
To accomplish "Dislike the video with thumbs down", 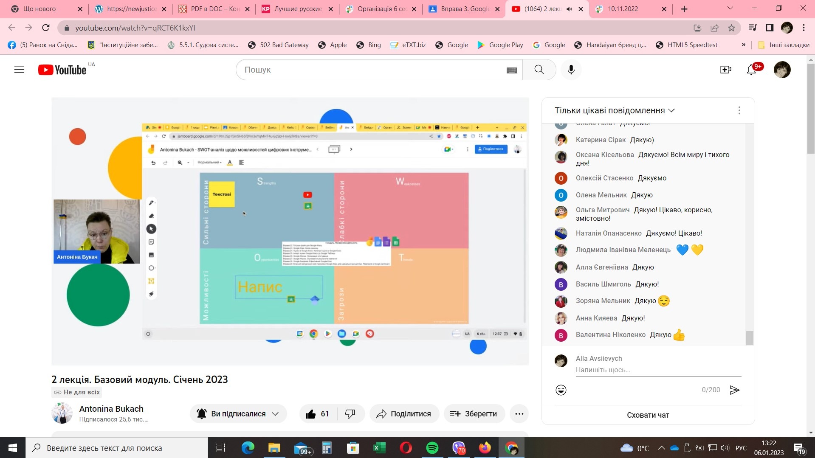I will 350,414.
